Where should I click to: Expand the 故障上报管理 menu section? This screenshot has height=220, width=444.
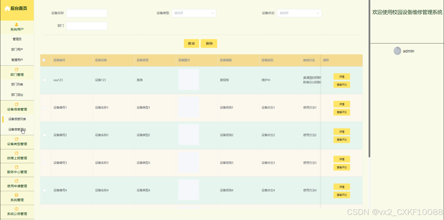coord(17,156)
